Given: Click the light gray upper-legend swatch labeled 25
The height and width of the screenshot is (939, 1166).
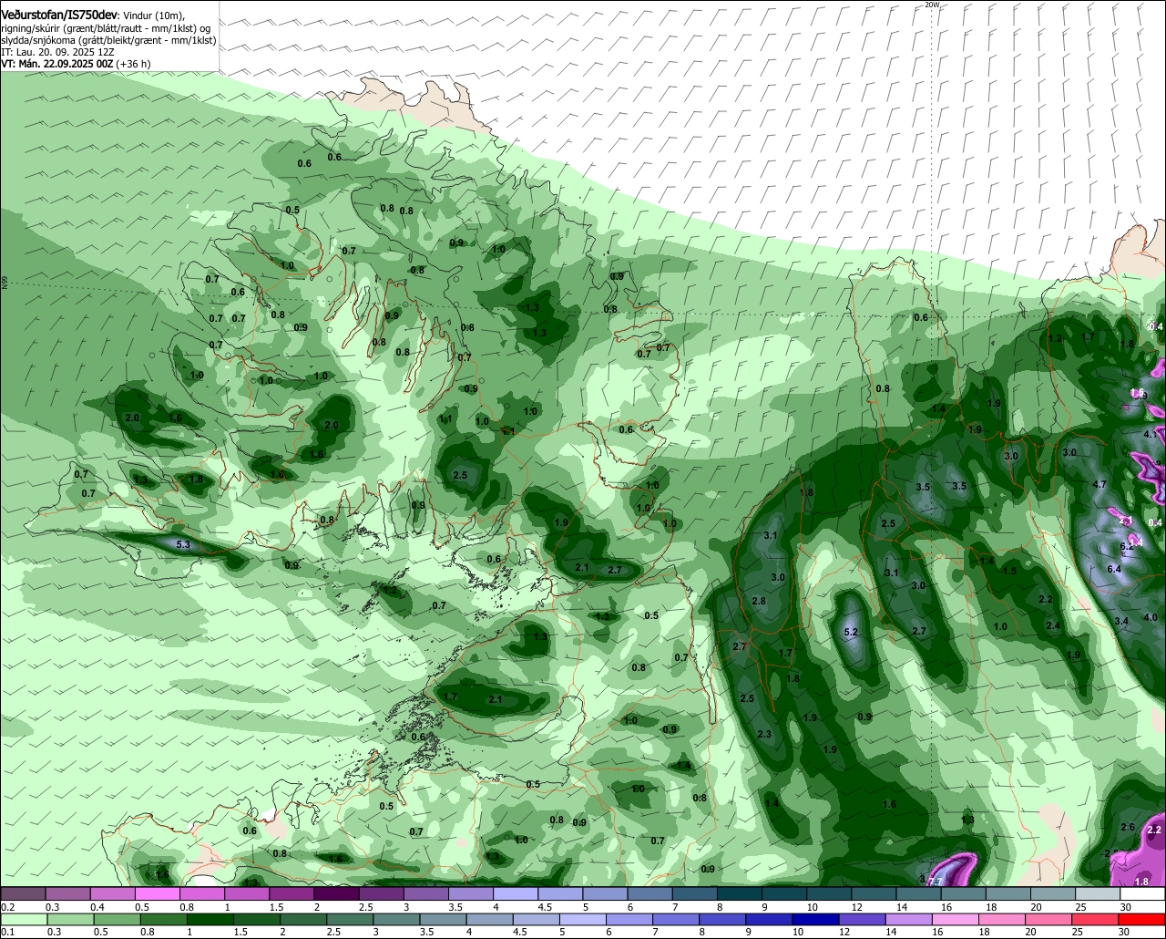Looking at the screenshot, I should [x=1098, y=894].
